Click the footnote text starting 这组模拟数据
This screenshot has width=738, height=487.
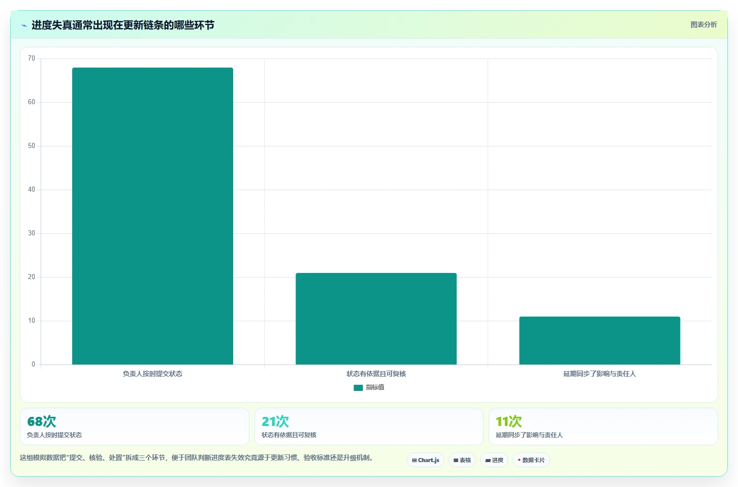click(x=198, y=458)
